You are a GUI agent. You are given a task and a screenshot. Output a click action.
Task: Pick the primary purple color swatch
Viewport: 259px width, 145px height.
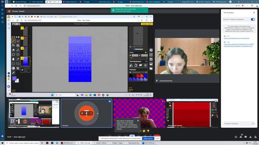pos(14,78)
